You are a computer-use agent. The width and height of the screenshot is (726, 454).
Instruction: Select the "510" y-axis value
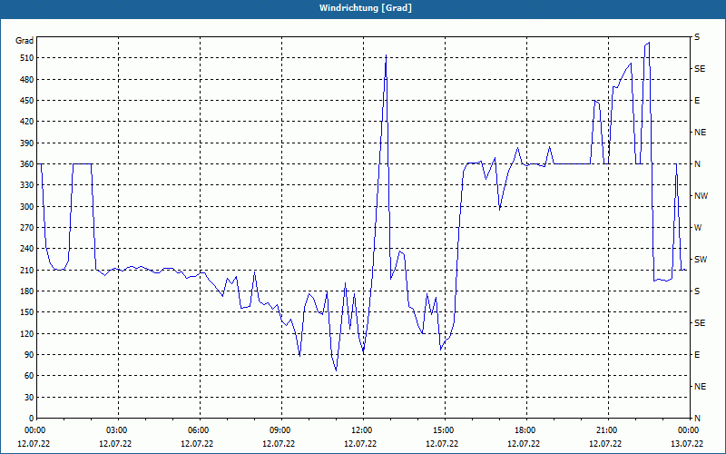(27, 58)
